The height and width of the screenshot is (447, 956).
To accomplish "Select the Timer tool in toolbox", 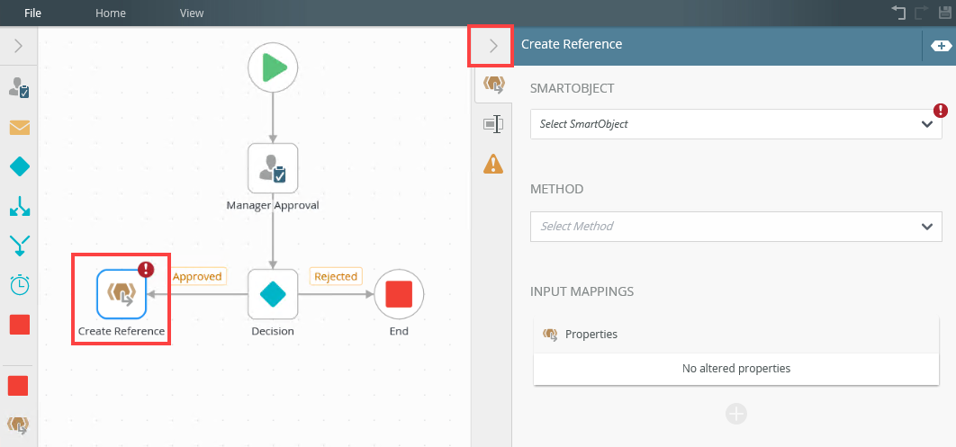I will 19,284.
